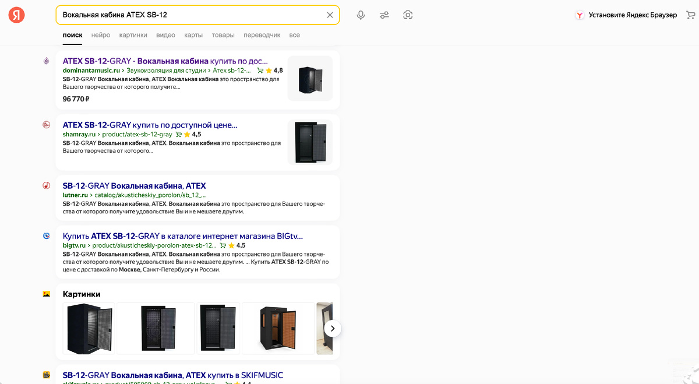The width and height of the screenshot is (699, 384).
Task: Click dominantamusic.ru favicon icon
Action: 46,61
